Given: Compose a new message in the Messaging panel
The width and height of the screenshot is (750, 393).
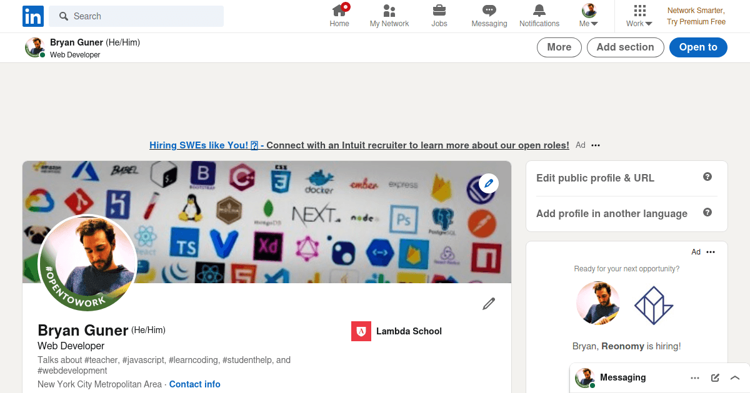Looking at the screenshot, I should [714, 377].
